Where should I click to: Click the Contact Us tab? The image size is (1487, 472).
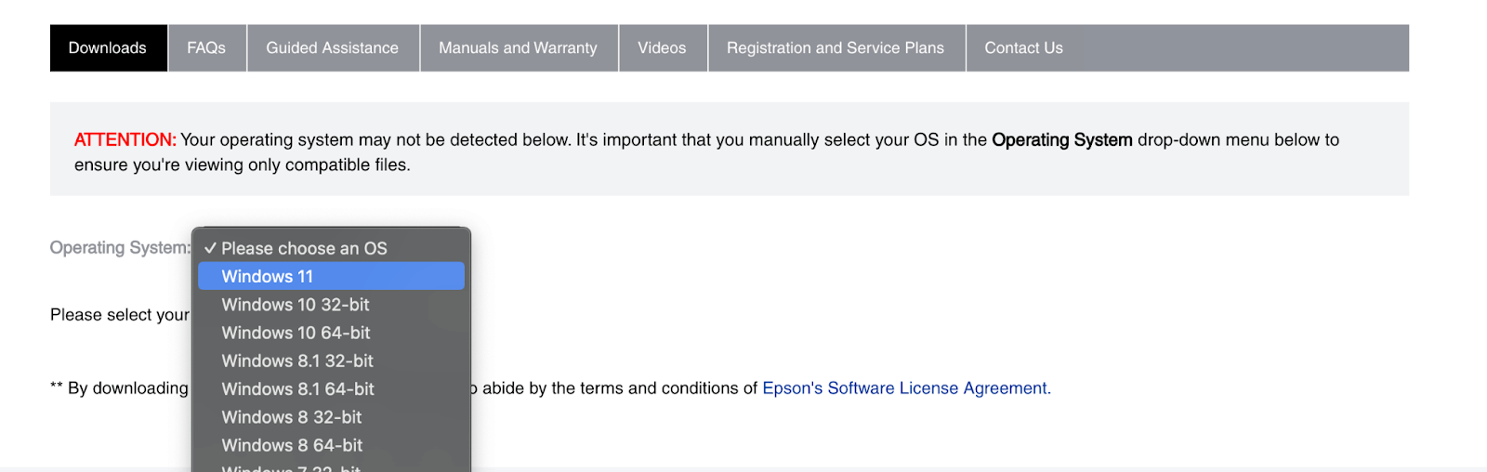pyautogui.click(x=1023, y=48)
